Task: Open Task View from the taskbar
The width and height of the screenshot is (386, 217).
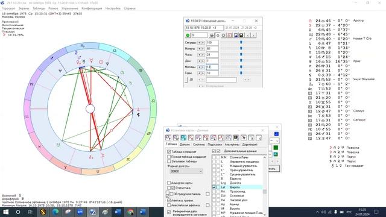Action: 30,212
